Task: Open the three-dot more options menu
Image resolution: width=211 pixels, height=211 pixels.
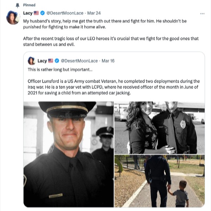Action: (202, 14)
